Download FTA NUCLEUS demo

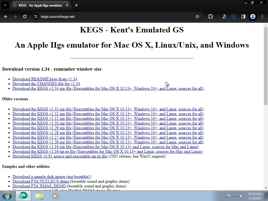[41, 181]
